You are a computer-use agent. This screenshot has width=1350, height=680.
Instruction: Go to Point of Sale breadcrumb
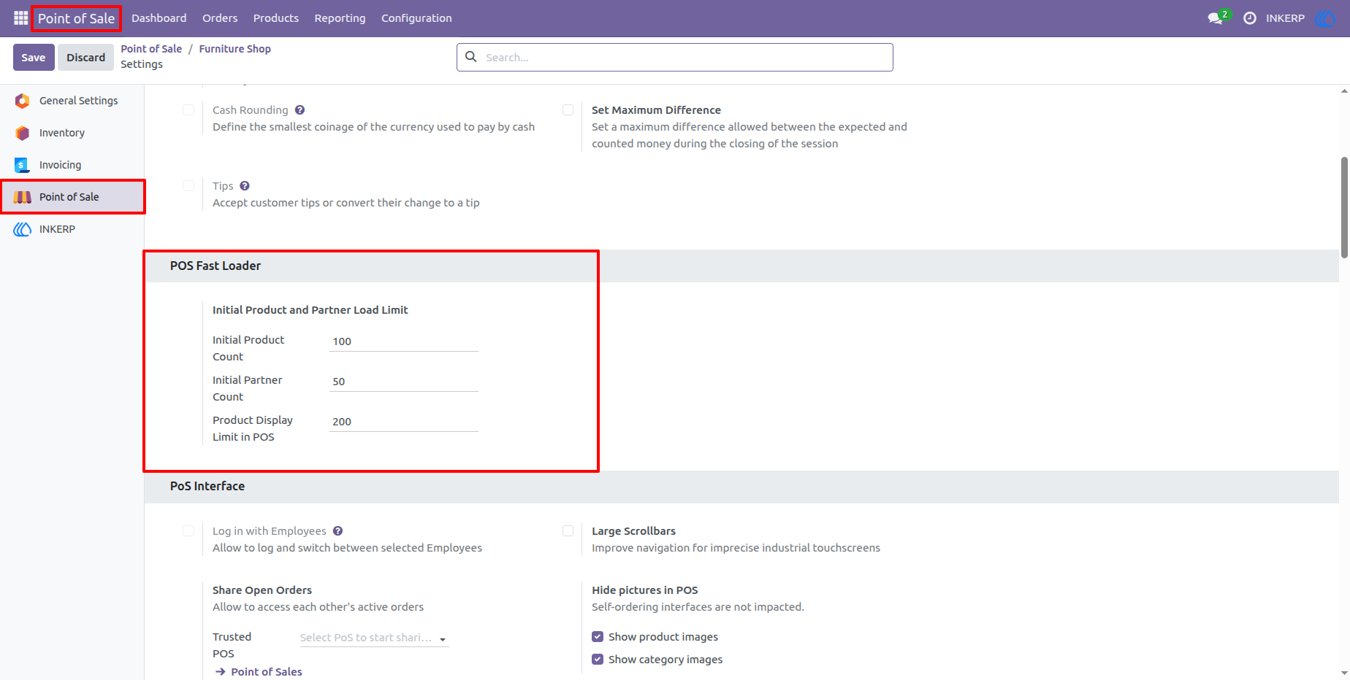[151, 49]
